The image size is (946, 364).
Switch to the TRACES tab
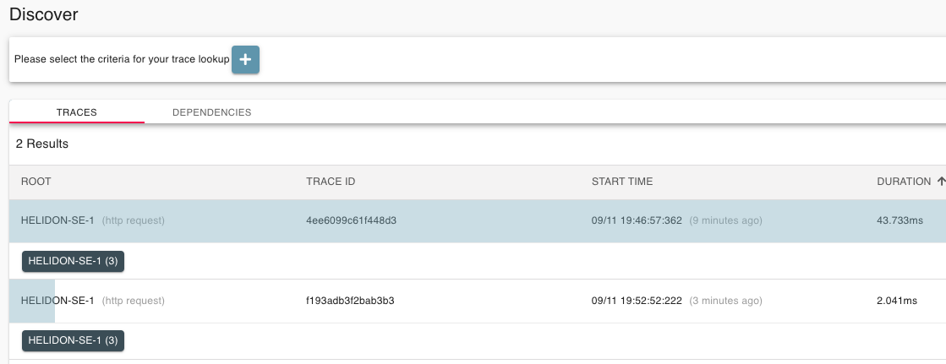coord(76,112)
